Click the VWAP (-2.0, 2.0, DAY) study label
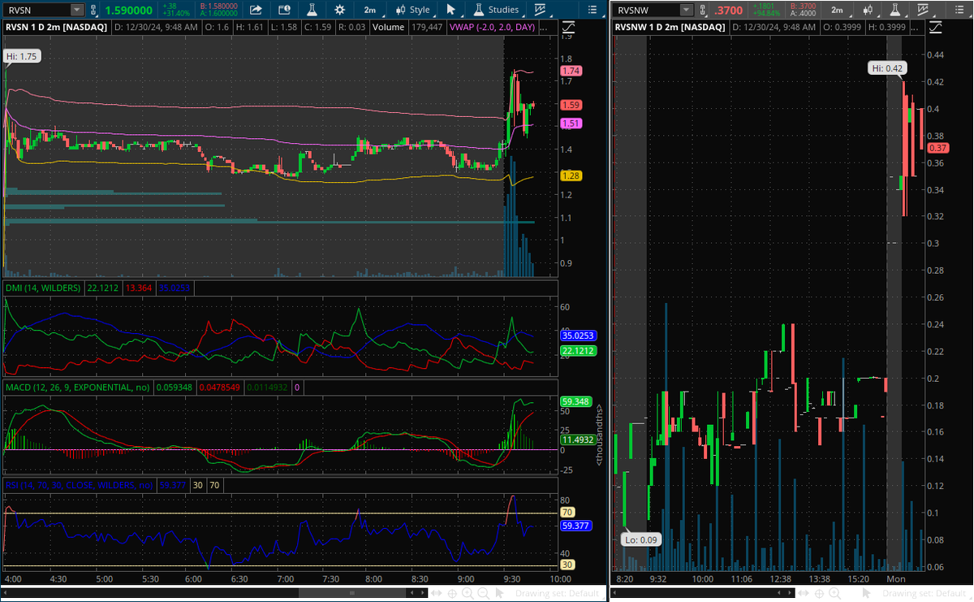Screen dimensions: 974x602 [492, 27]
